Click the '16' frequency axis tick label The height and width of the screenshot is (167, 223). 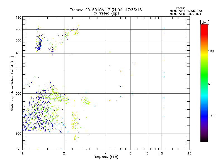click(x=190, y=153)
